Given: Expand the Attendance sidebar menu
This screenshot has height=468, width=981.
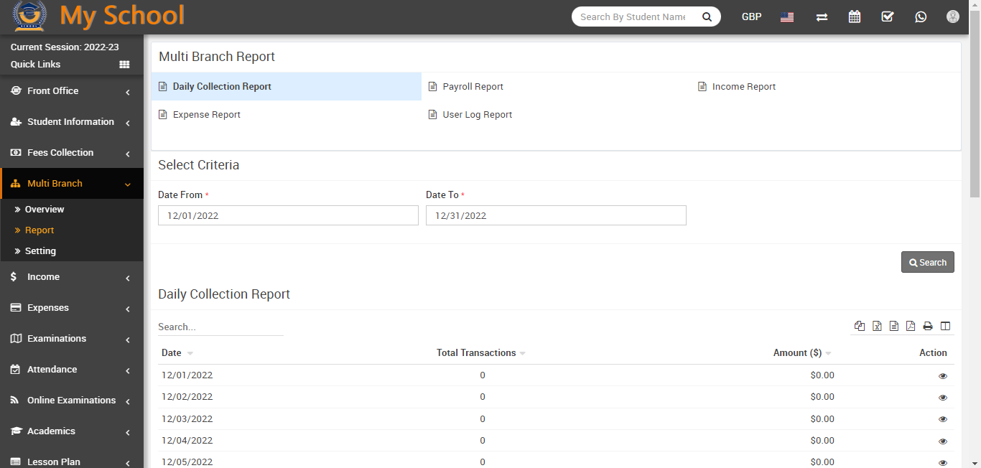Looking at the screenshot, I should [72, 370].
